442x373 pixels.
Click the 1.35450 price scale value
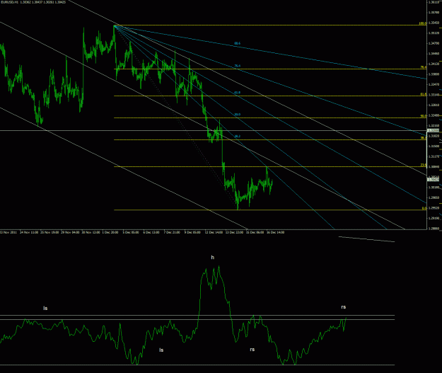click(434, 23)
